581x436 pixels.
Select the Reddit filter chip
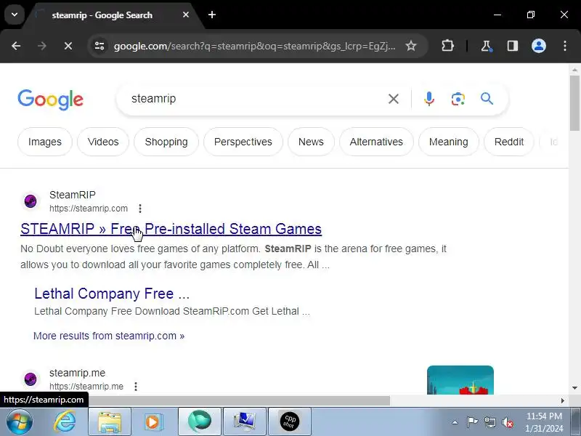[x=509, y=142]
